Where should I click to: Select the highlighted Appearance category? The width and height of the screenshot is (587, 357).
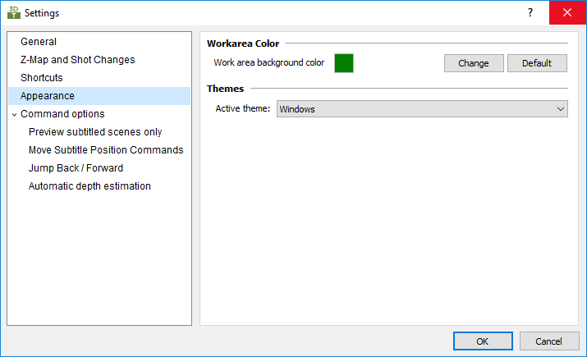click(x=48, y=96)
